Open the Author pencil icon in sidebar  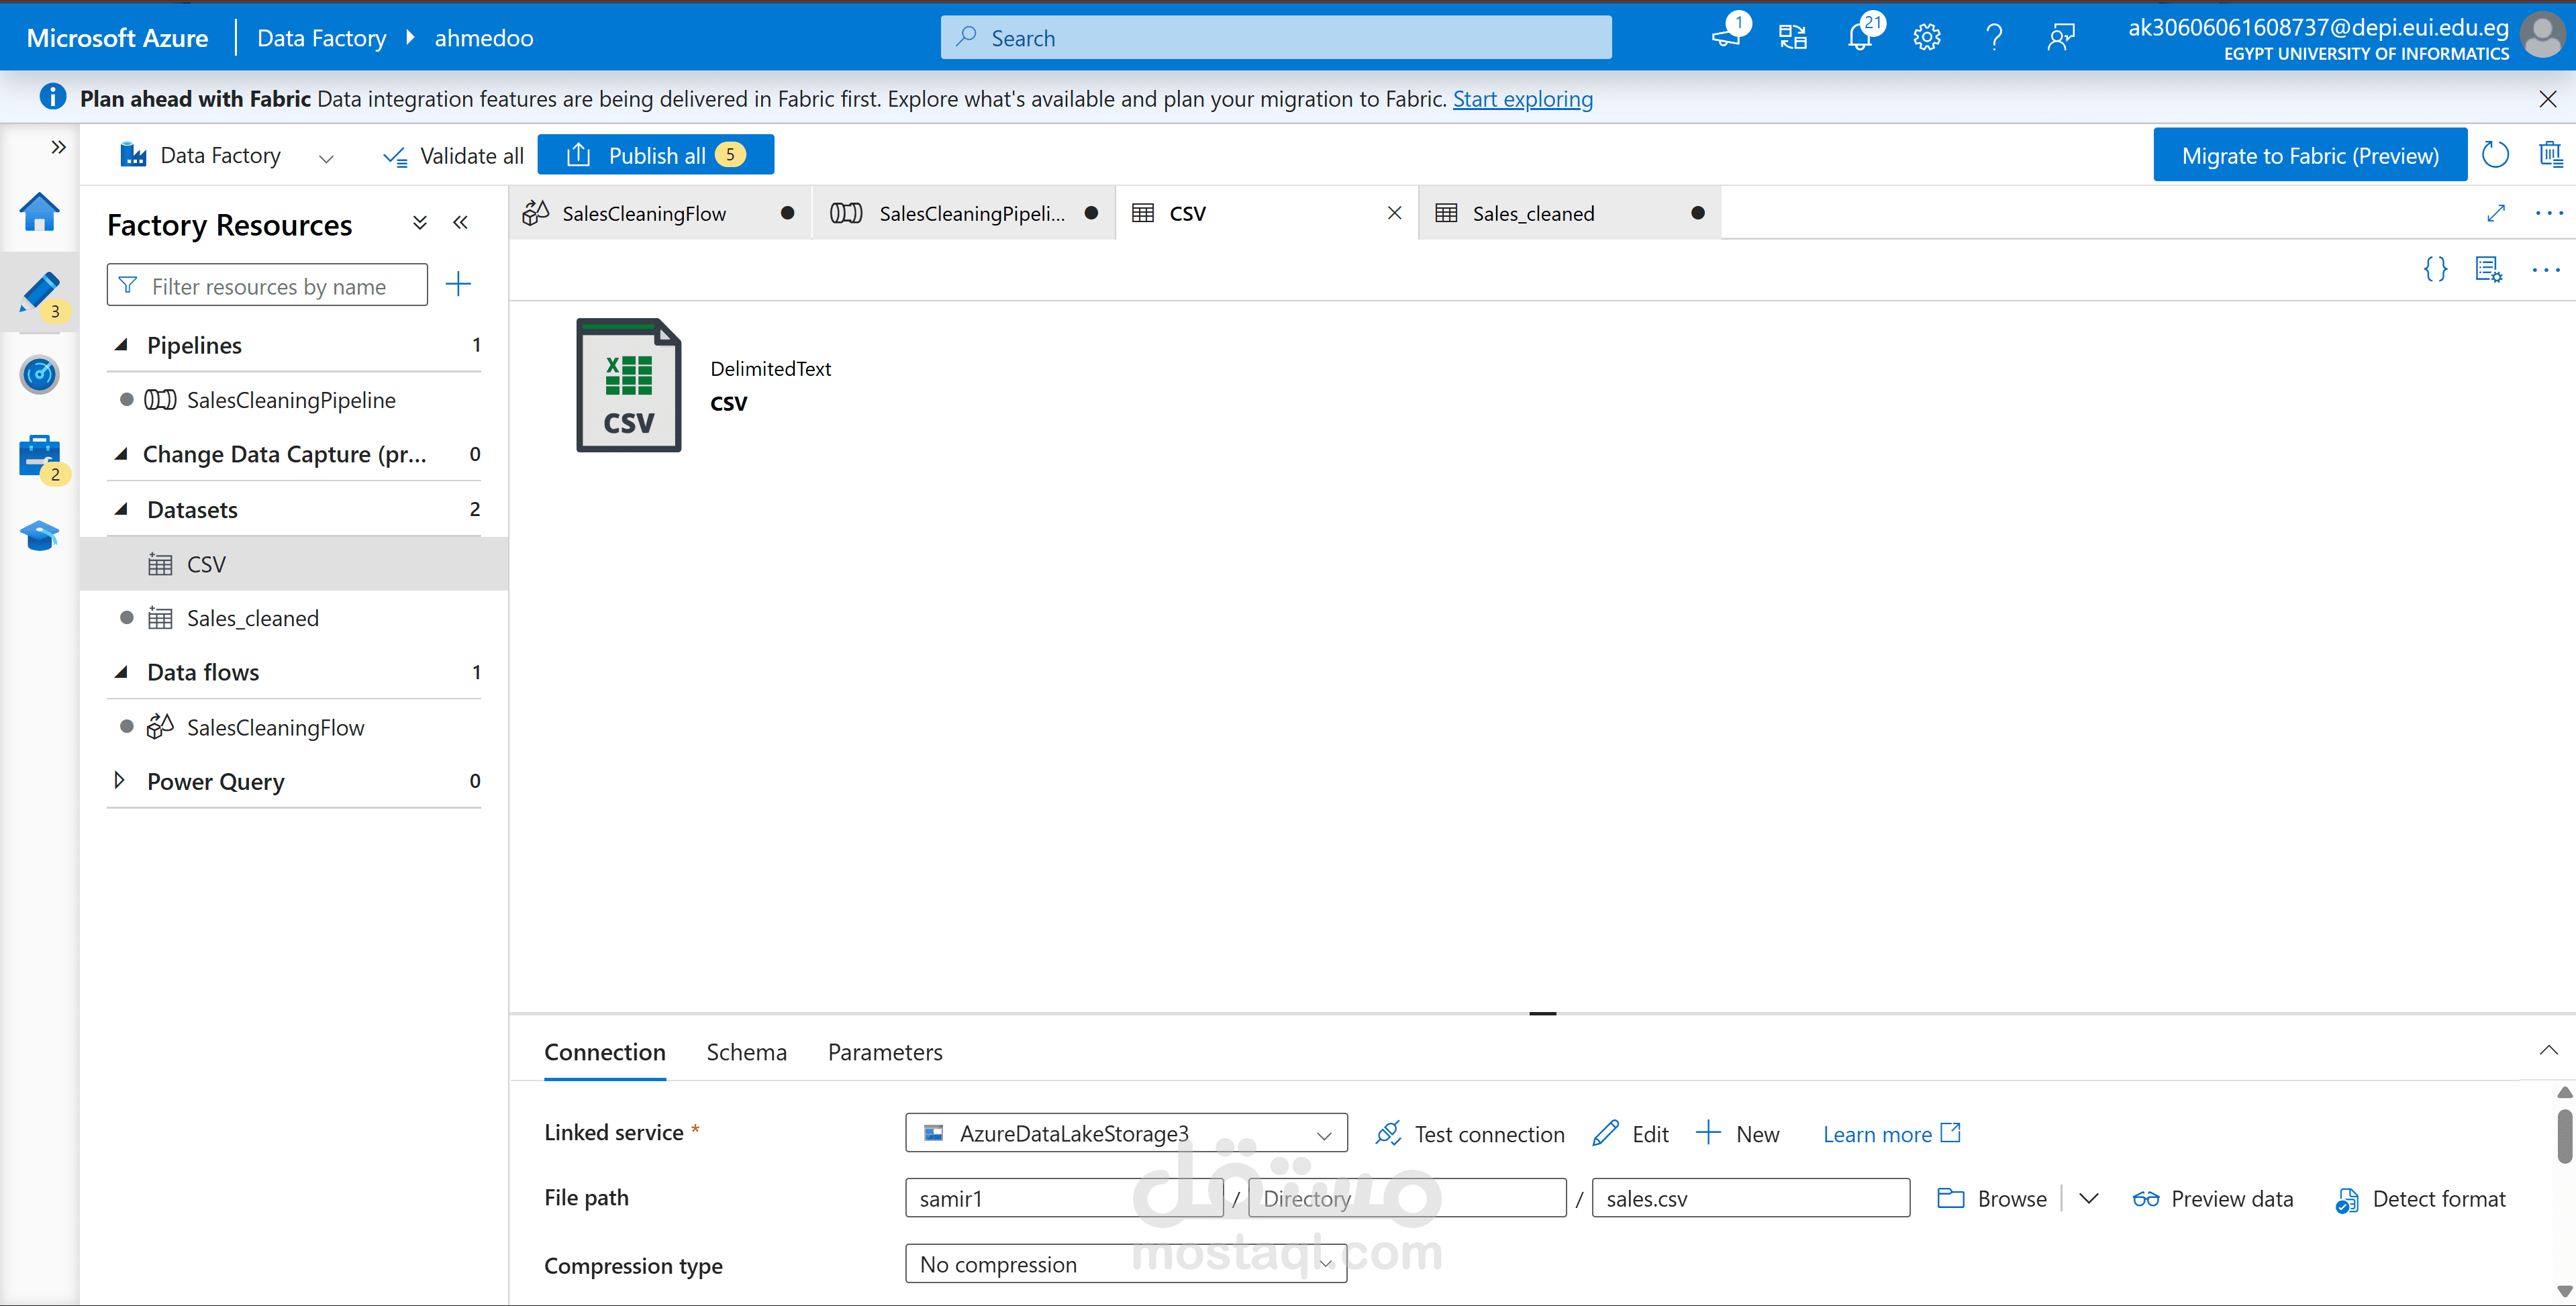coord(39,291)
